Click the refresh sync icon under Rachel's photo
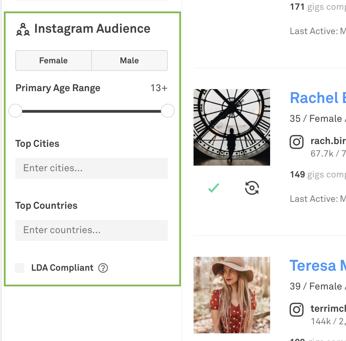This screenshot has height=341, width=346. click(252, 188)
